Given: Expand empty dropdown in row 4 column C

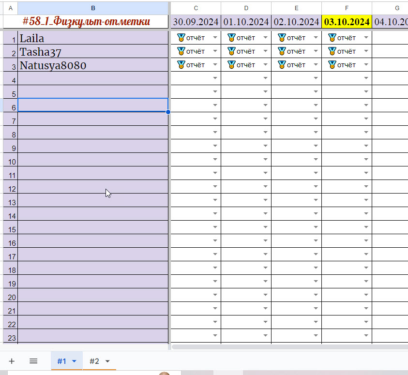Looking at the screenshot, I should pos(215,78).
